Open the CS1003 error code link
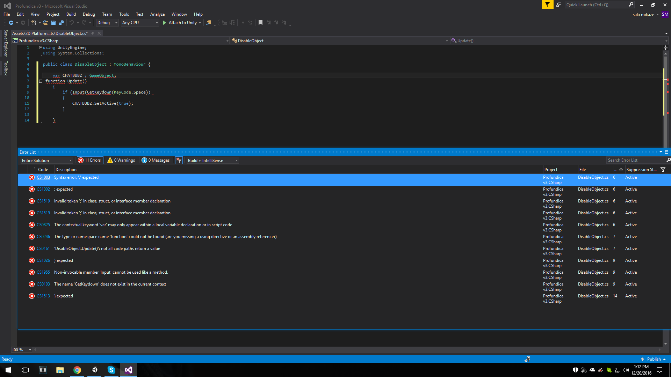671x377 pixels. coord(43,177)
